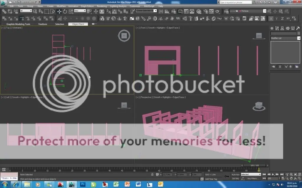Viewport: 302px width, 188px height.
Task: Open the Schematic View icon
Action: pos(192,11)
